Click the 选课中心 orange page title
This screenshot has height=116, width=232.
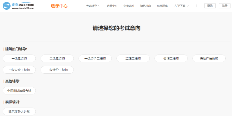59,6
